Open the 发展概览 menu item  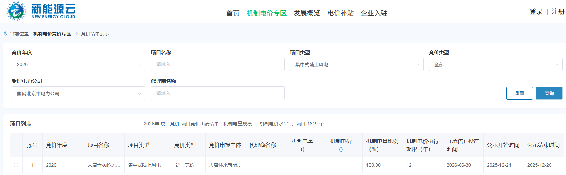[307, 13]
